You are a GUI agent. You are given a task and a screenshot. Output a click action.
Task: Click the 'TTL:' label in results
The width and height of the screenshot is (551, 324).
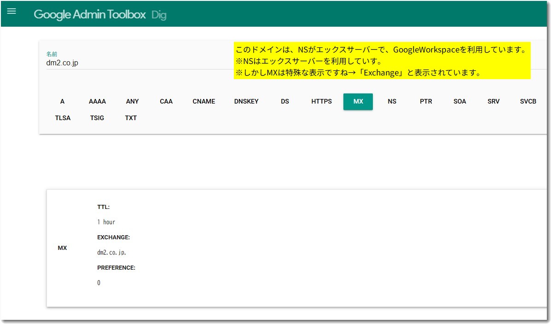pos(103,207)
